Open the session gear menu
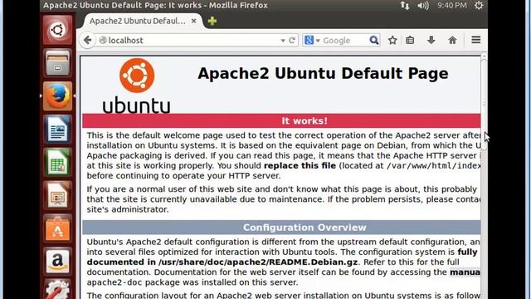 479,6
